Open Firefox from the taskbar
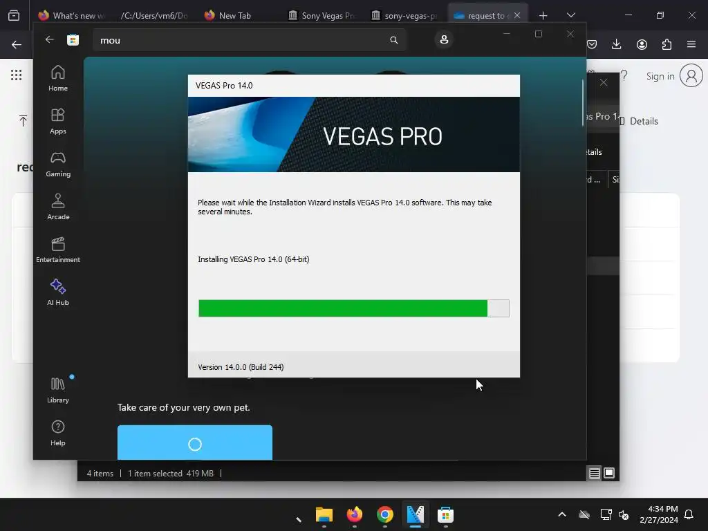 pyautogui.click(x=355, y=514)
